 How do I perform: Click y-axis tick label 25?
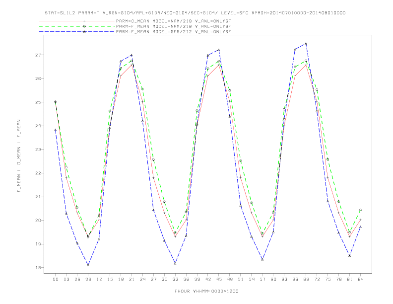tap(38, 102)
